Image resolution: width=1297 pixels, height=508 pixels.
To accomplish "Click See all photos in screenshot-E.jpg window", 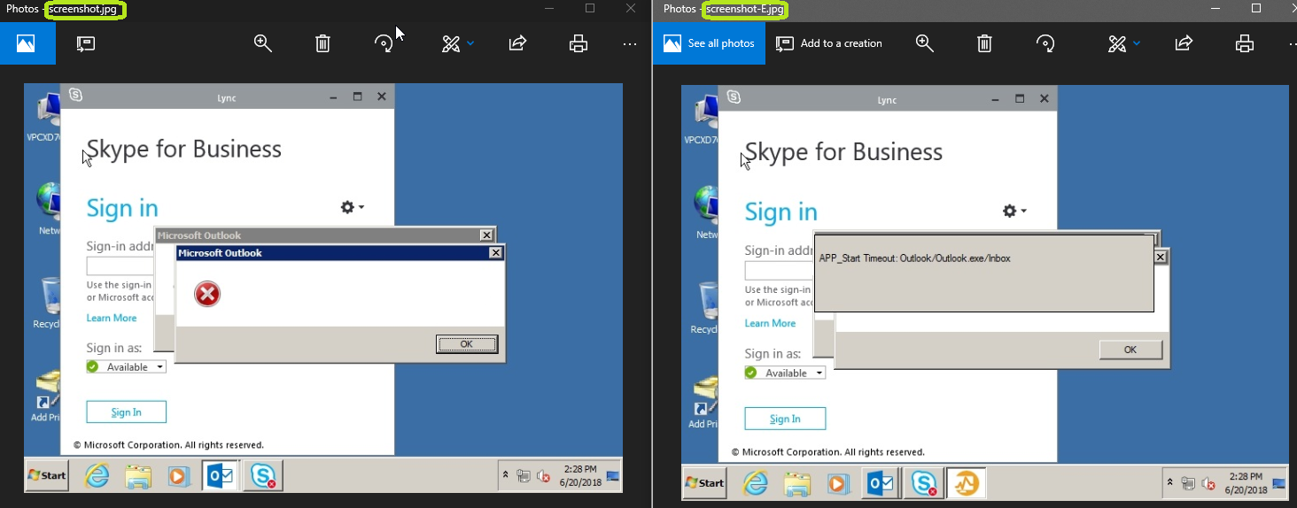I will click(x=709, y=43).
